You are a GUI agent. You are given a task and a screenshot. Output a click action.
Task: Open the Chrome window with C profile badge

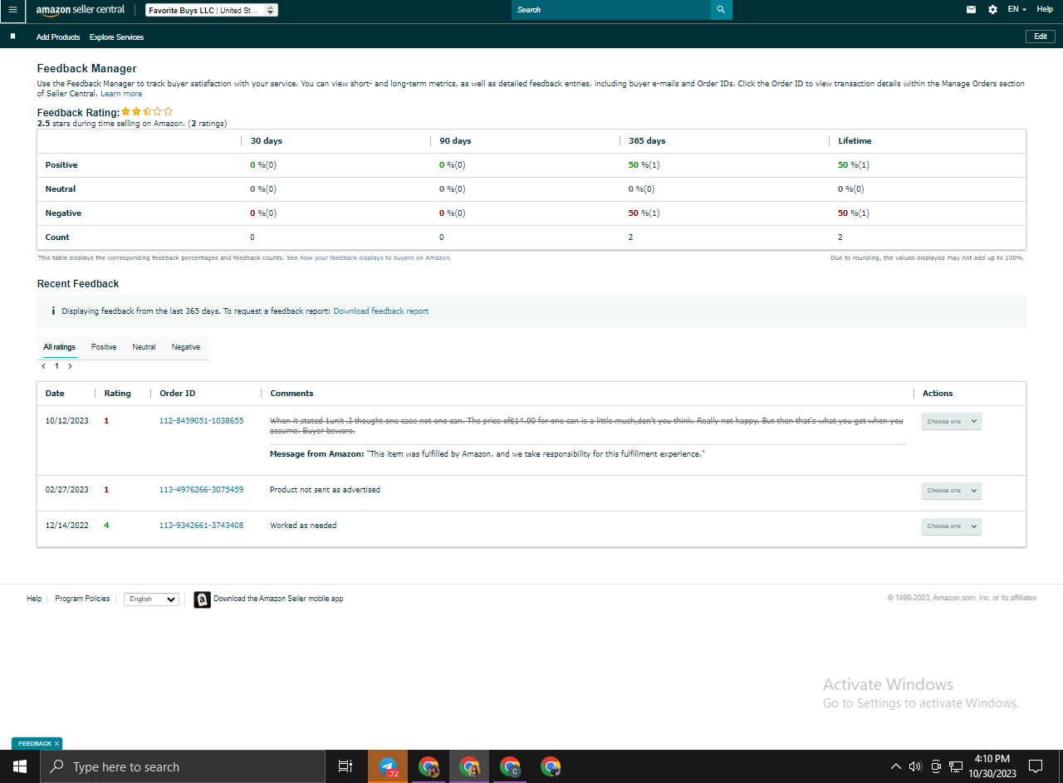click(x=510, y=766)
